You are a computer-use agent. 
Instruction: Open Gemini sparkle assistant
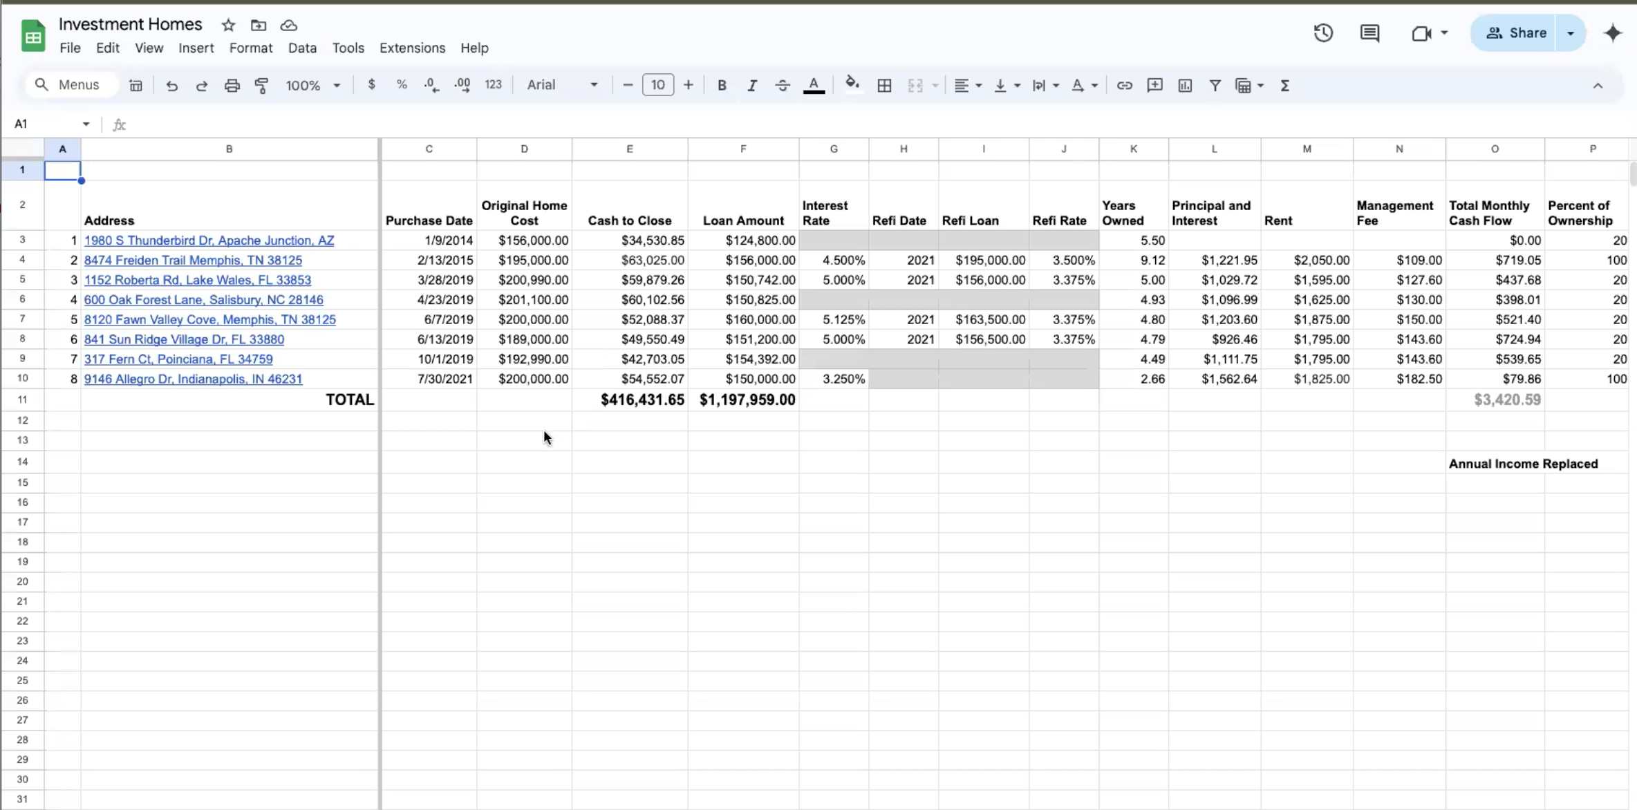(x=1613, y=32)
